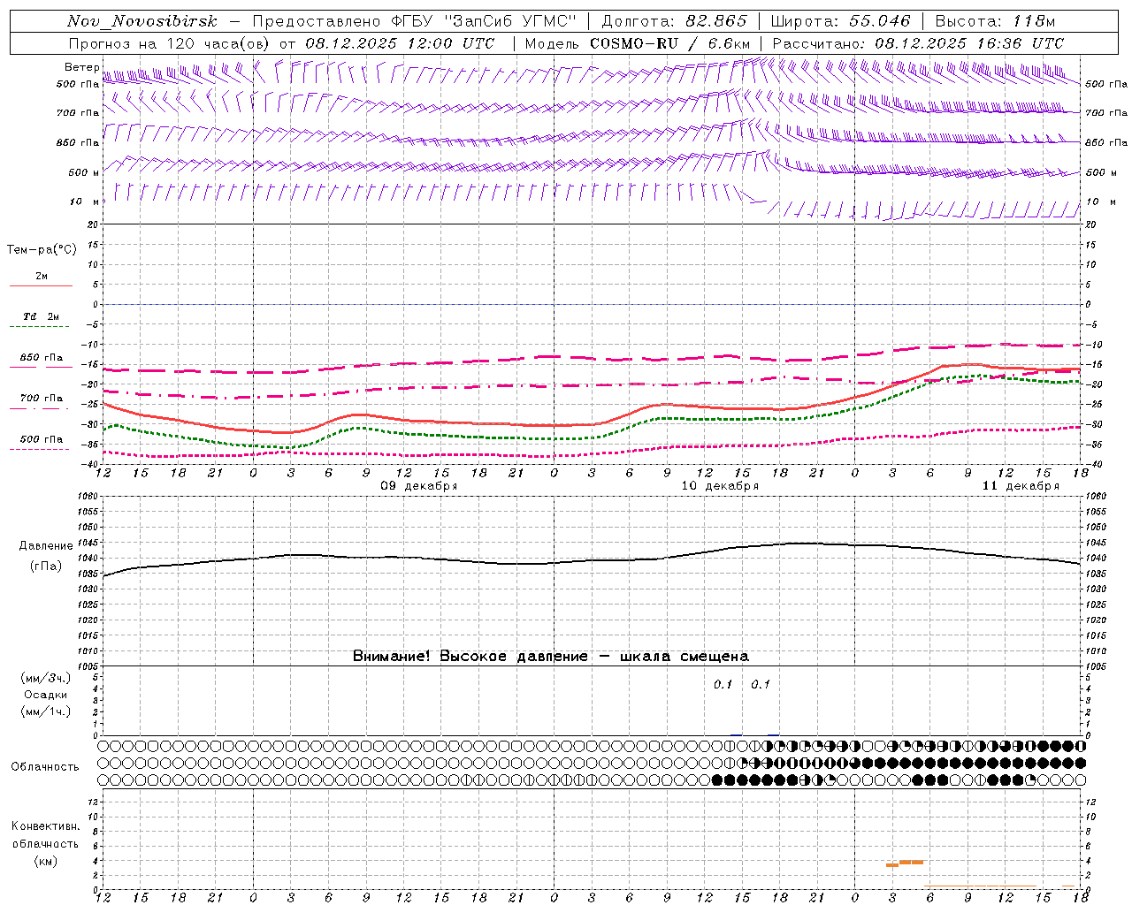Image resolution: width=1132 pixels, height=905 pixels.
Task: Click the 'Тем-ра(°C)' temperature label
Action: 42,250
